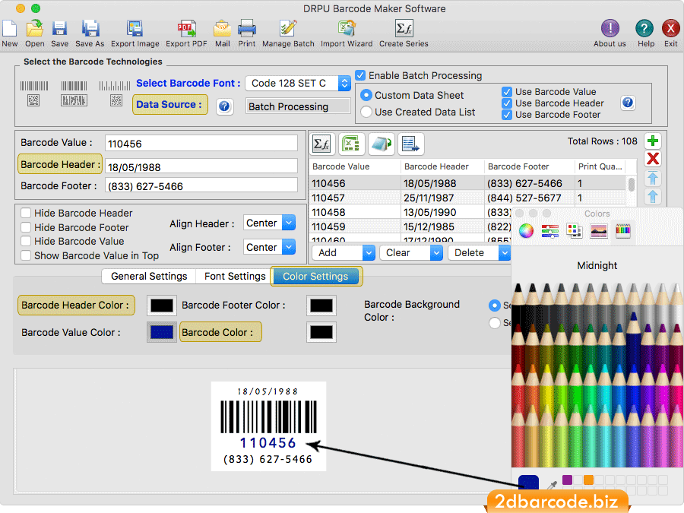This screenshot has height=513, width=684.
Task: Open About us info
Action: tap(610, 29)
